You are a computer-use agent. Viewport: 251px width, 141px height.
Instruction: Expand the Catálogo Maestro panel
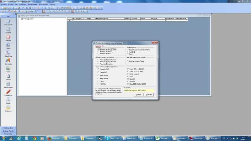click(8, 131)
